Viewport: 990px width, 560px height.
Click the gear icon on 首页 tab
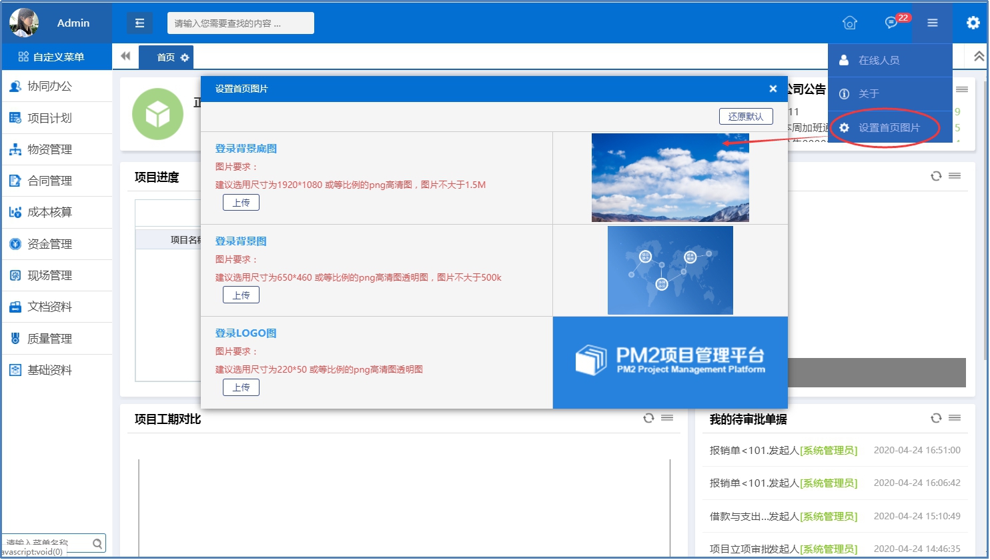[x=185, y=58]
